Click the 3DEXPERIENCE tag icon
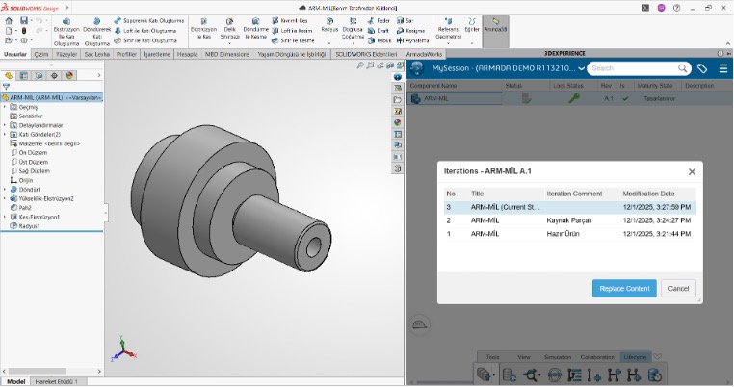The width and height of the screenshot is (734, 387). 703,68
